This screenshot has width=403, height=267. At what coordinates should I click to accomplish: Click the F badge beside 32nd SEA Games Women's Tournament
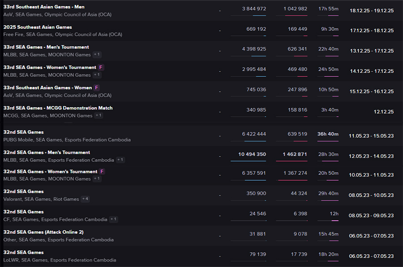click(102, 172)
